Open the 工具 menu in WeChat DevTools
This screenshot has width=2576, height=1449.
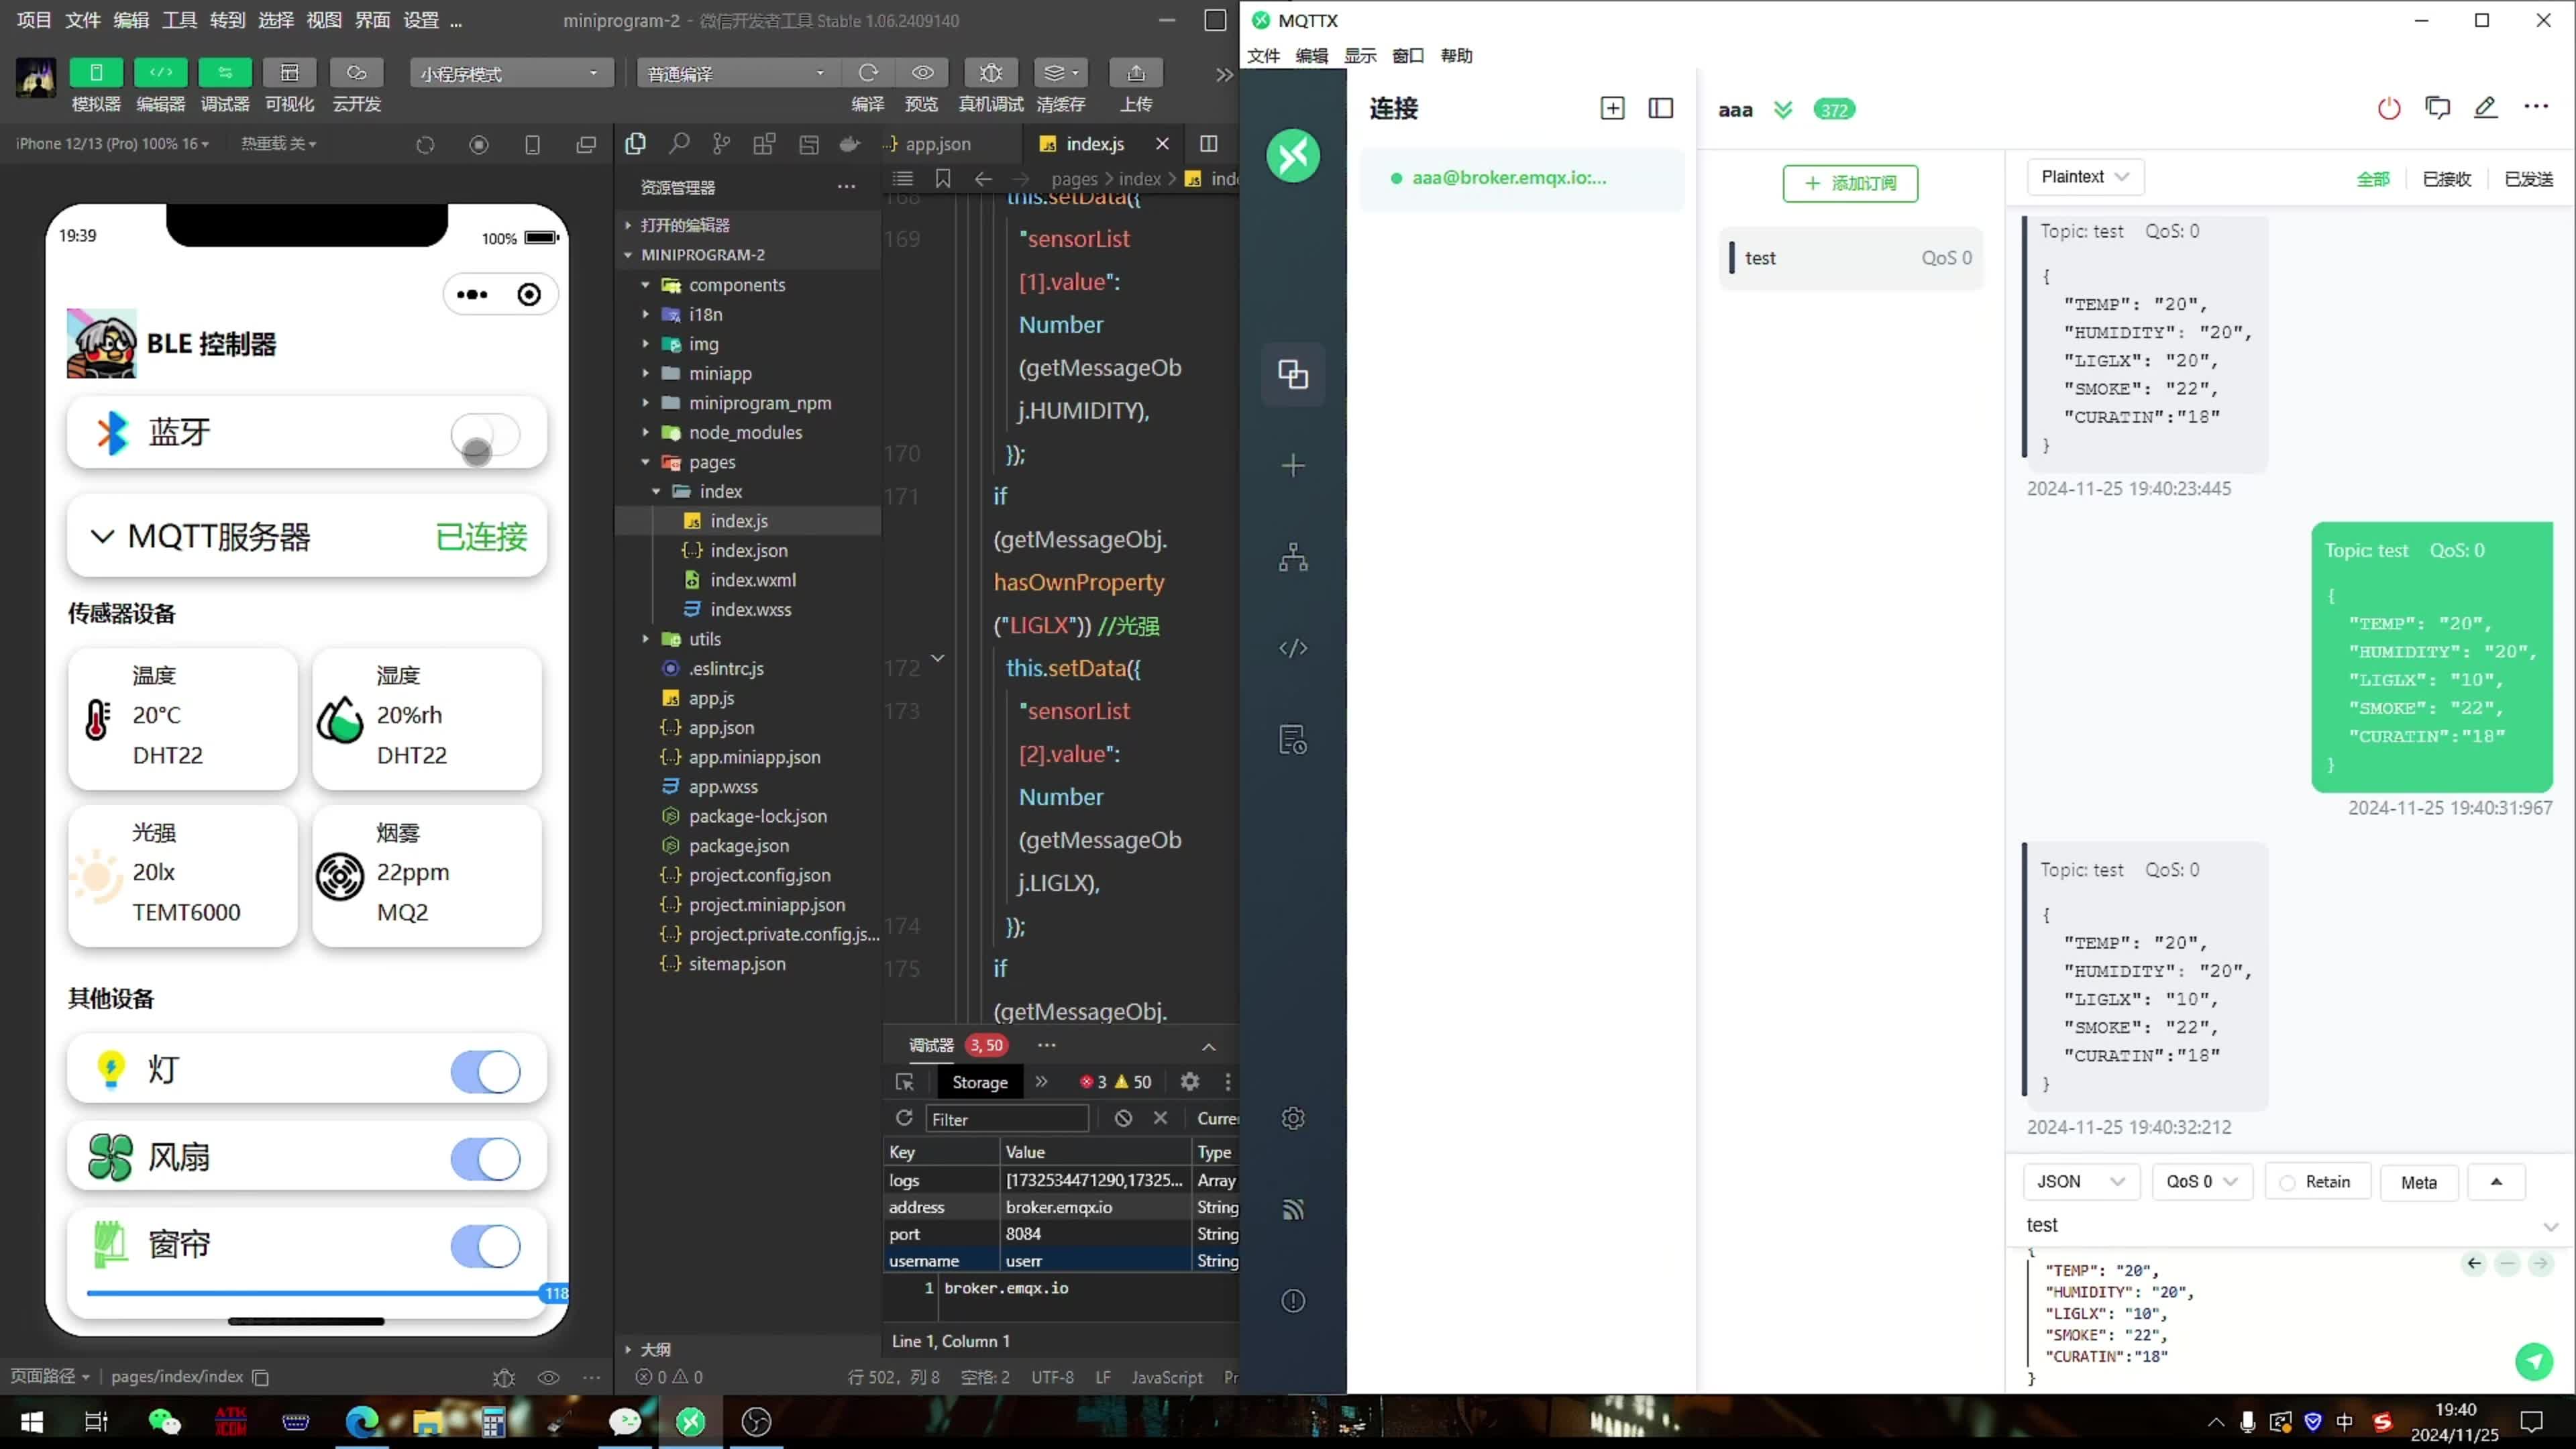point(179,20)
